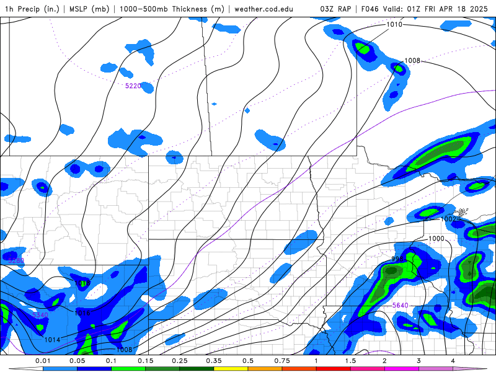Click the purple 5640 thickness label

pyautogui.click(x=400, y=305)
